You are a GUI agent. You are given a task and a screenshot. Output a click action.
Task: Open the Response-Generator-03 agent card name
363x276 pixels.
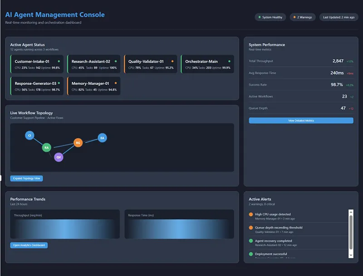pos(35,83)
